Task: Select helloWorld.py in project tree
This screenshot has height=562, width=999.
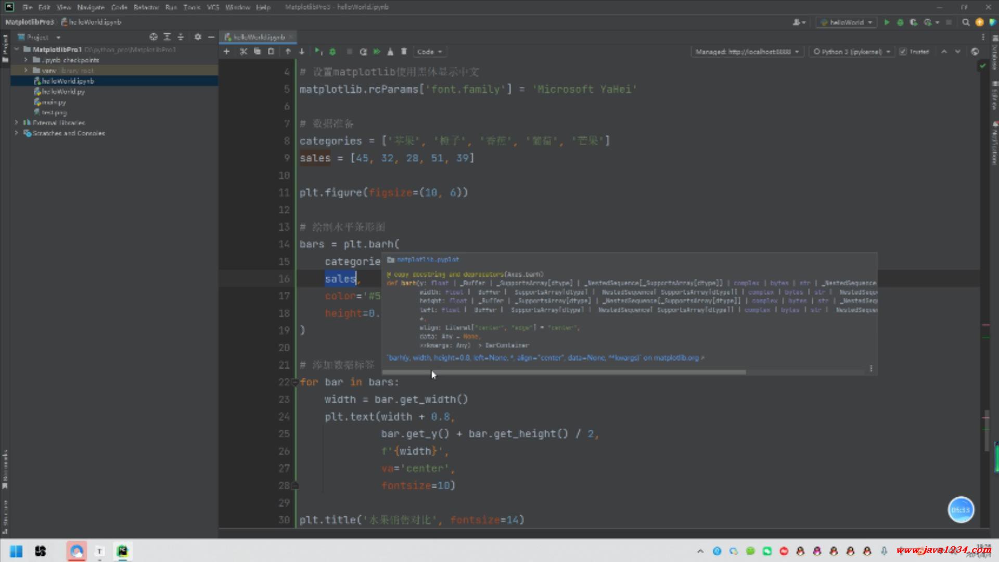Action: coord(63,92)
